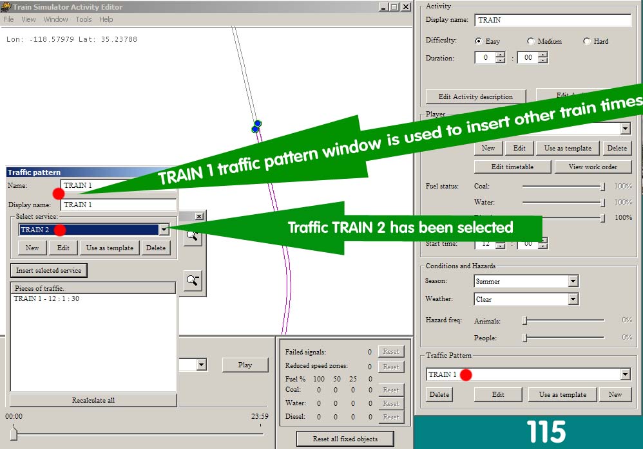Click Edit timetable button
This screenshot has width=643, height=449.
click(x=512, y=167)
